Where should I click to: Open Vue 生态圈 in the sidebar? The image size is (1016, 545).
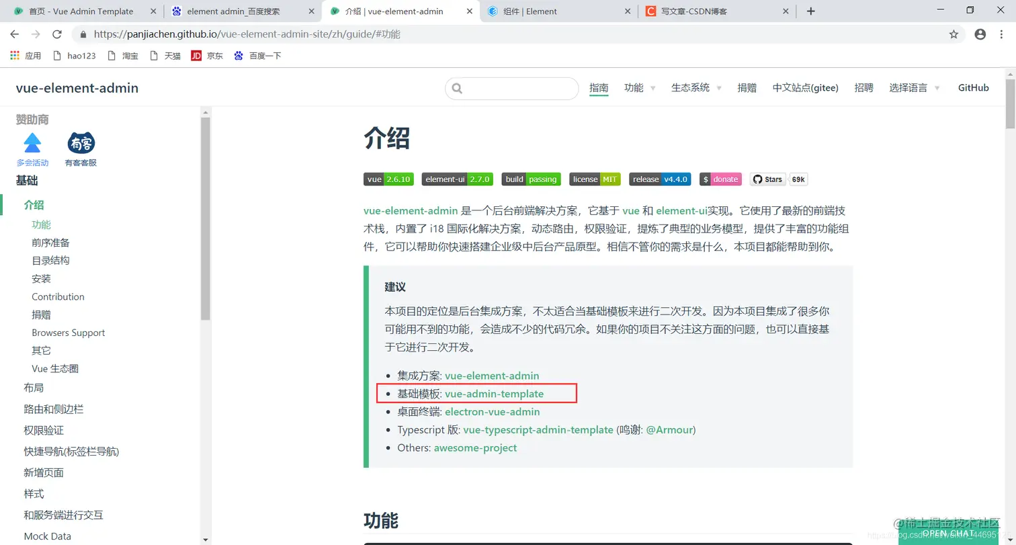tap(56, 369)
